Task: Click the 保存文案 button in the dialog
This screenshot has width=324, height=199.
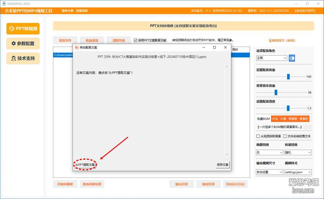Action: pos(222,165)
